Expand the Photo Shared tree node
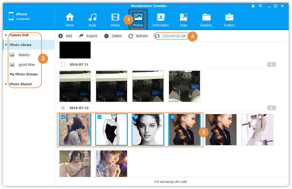 [6, 84]
